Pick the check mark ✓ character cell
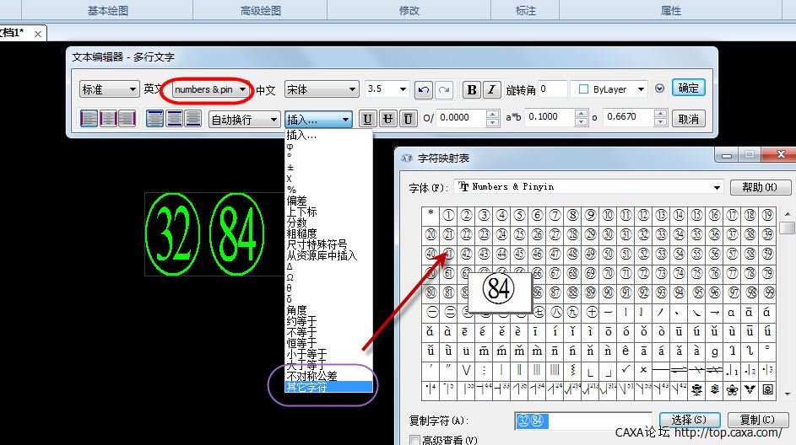Screen dimensions: 796x445 point(625,371)
